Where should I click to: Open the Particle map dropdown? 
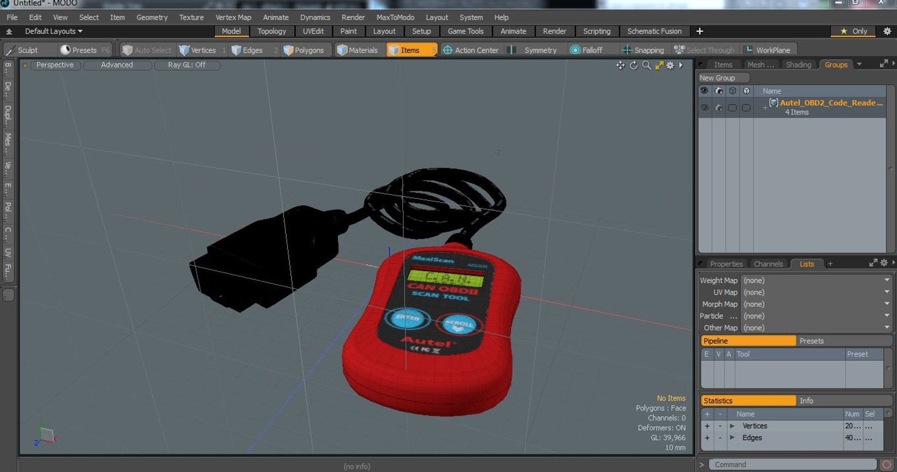[817, 316]
